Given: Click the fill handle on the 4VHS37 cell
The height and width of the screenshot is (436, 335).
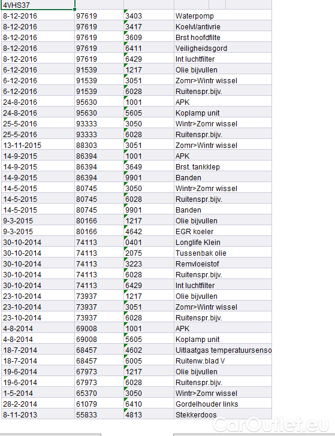Looking at the screenshot, I should [74, 9].
